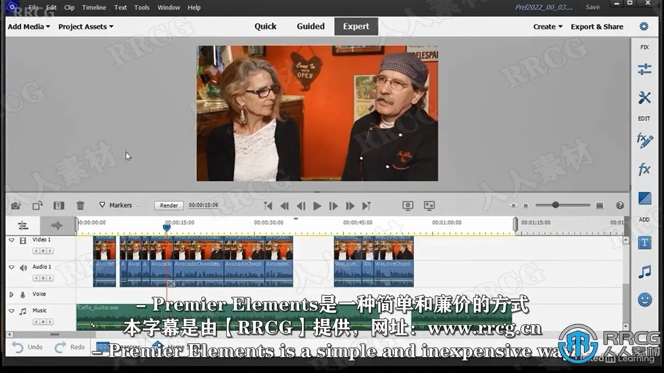Screen dimensions: 664x373
Task: Open the Graphics smiley face panel
Action: tap(644, 299)
